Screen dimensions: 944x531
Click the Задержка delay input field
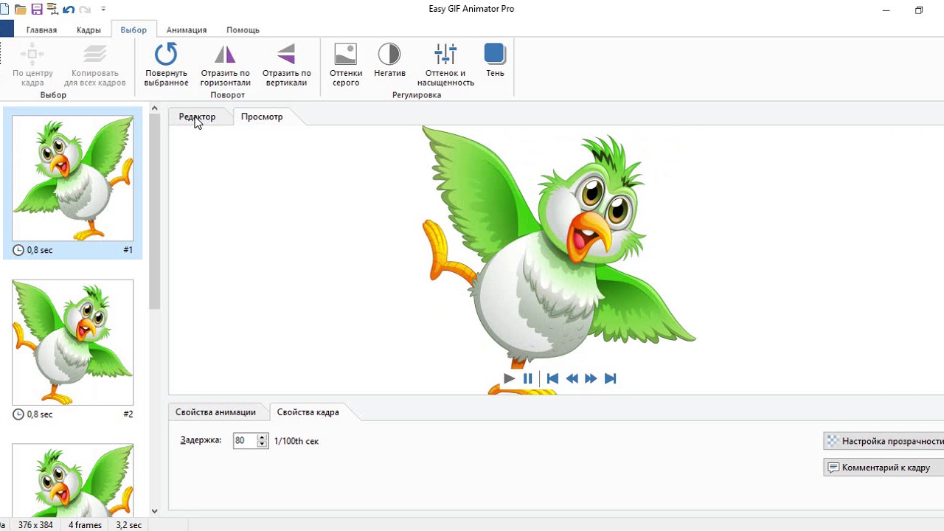(x=244, y=440)
